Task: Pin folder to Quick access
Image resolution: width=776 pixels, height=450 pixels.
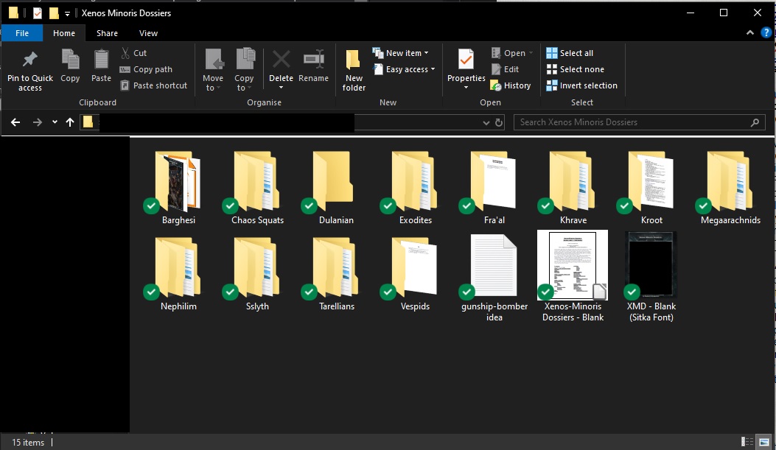Action: click(x=29, y=71)
